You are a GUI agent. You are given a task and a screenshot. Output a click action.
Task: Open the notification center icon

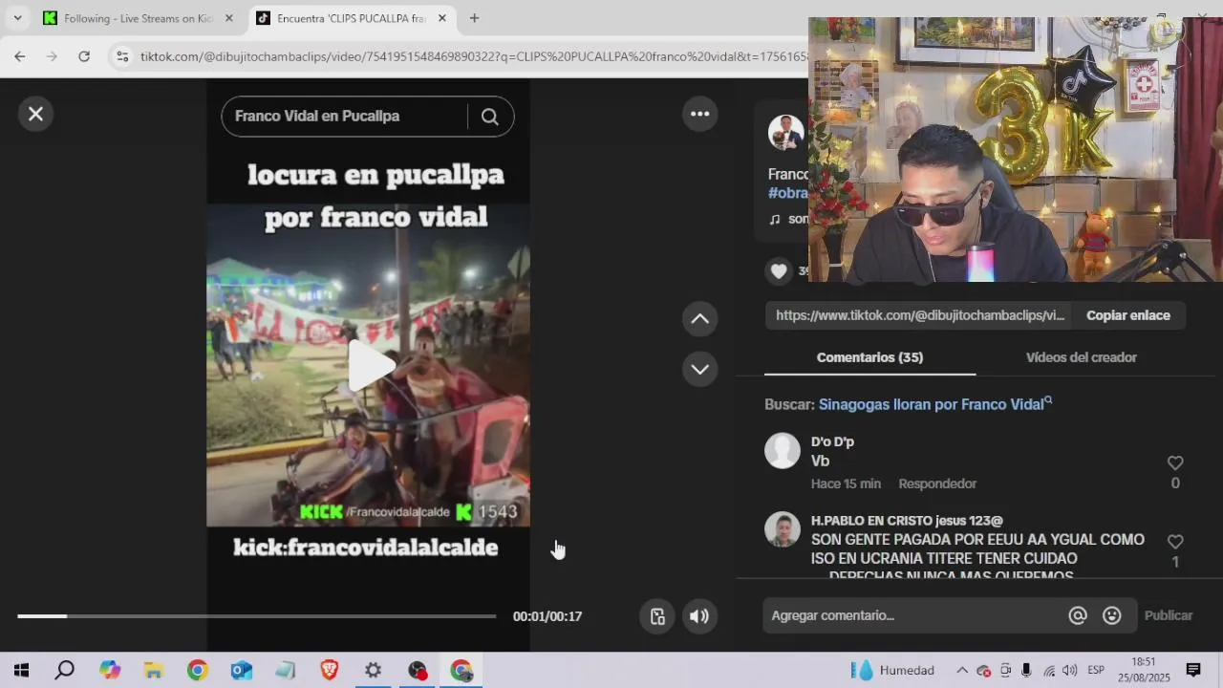point(1193,670)
